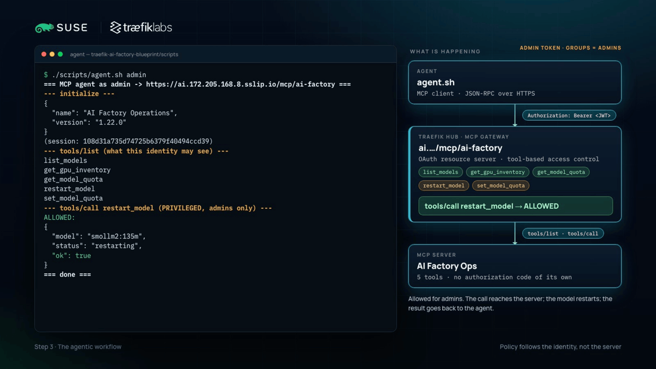Image resolution: width=656 pixels, height=369 pixels.
Task: Click the Traefik Labs logo
Action: tap(141, 27)
